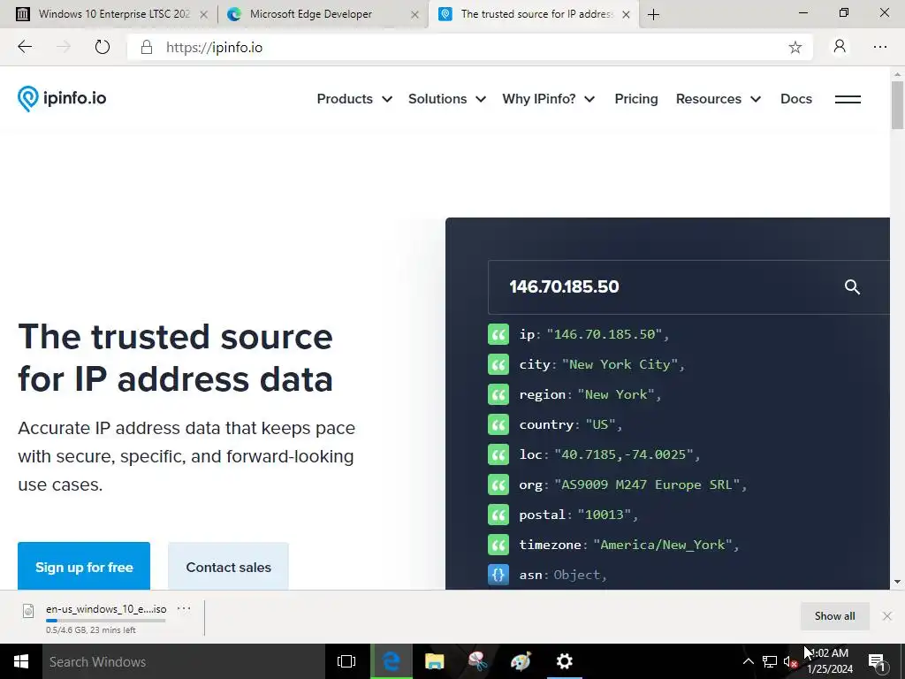Open Edge from the taskbar
The height and width of the screenshot is (679, 905).
pyautogui.click(x=392, y=661)
